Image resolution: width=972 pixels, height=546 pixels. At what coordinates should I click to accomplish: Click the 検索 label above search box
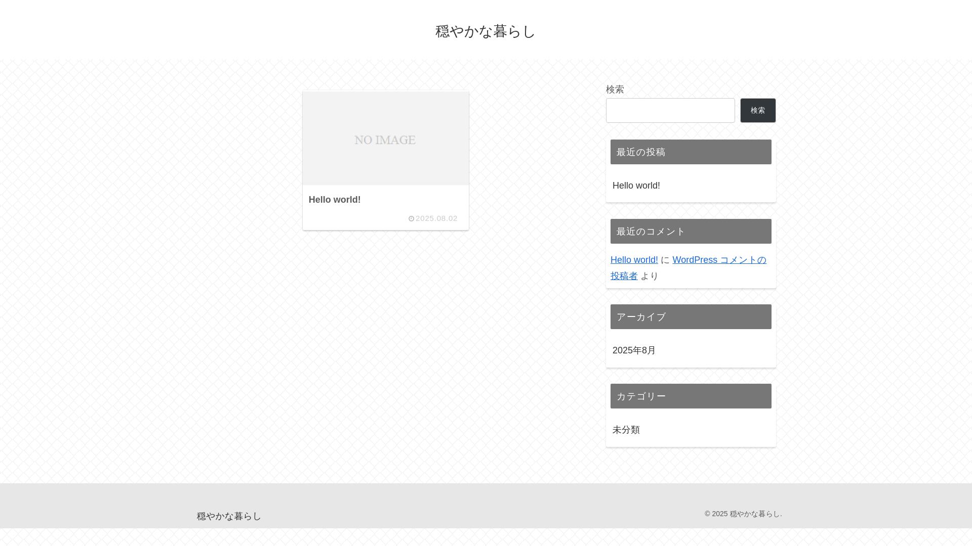[x=615, y=89]
